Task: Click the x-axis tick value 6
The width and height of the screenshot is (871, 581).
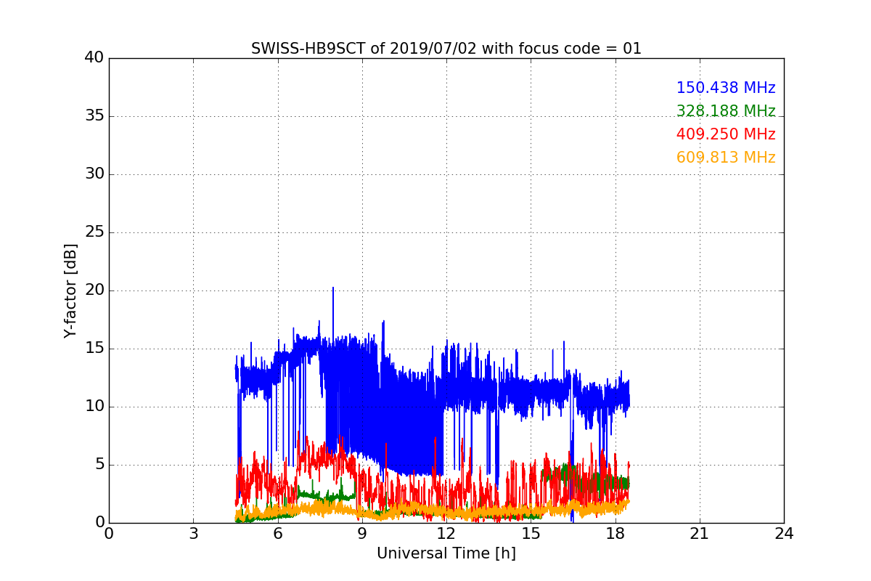Action: pos(277,533)
